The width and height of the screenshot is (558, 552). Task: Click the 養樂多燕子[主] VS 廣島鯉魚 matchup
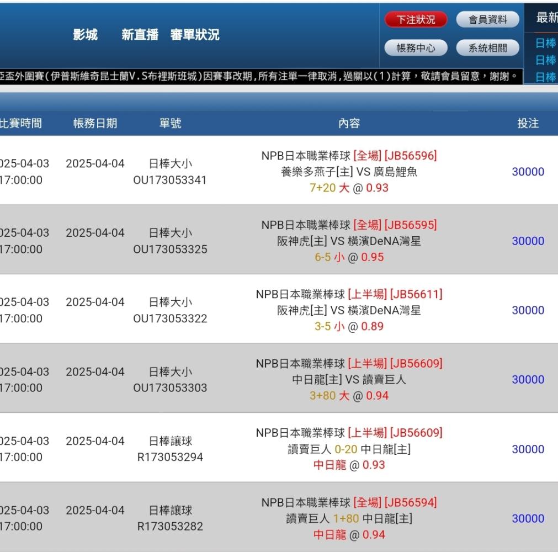point(349,172)
